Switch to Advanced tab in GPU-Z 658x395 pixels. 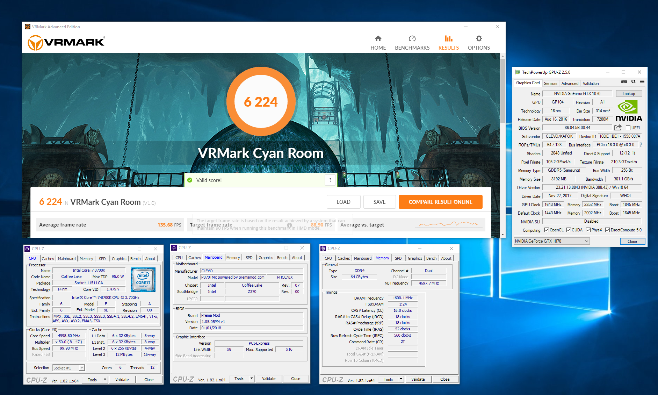[x=570, y=83]
